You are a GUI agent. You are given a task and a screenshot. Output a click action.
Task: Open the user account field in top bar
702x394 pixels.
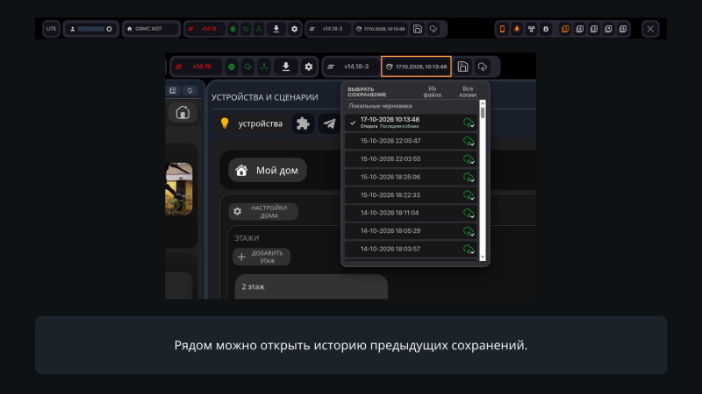click(91, 29)
